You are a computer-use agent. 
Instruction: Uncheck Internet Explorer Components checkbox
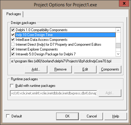pyautogui.click(x=13, y=49)
